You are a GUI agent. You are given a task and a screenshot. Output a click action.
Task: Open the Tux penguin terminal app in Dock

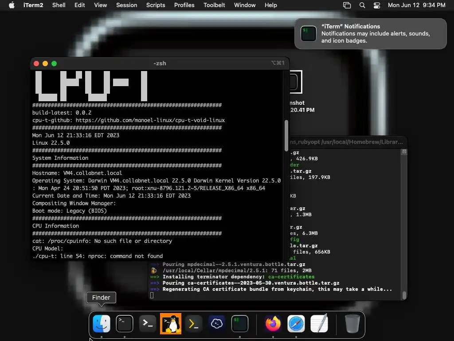click(171, 323)
